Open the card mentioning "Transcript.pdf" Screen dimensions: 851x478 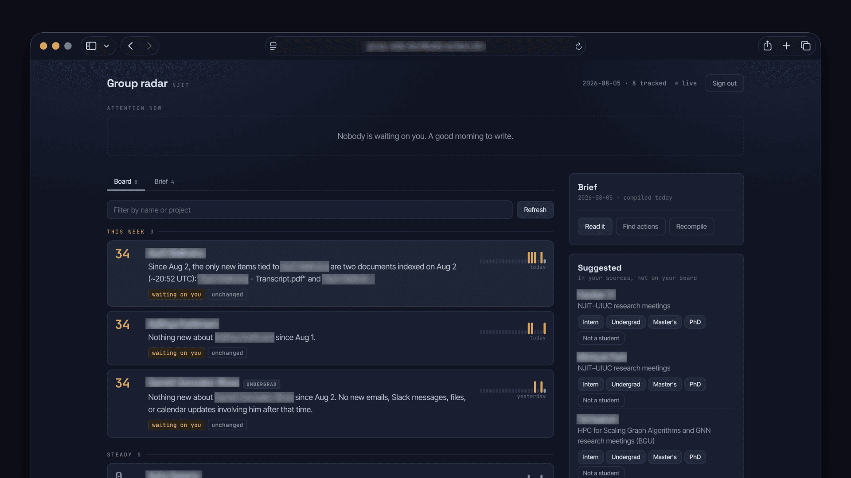click(x=330, y=274)
